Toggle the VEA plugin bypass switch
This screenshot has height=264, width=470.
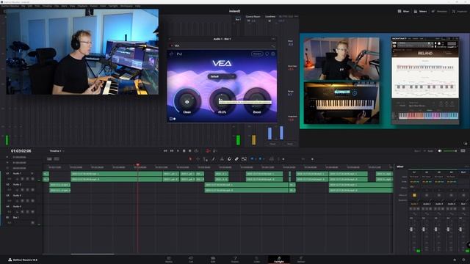172,45
